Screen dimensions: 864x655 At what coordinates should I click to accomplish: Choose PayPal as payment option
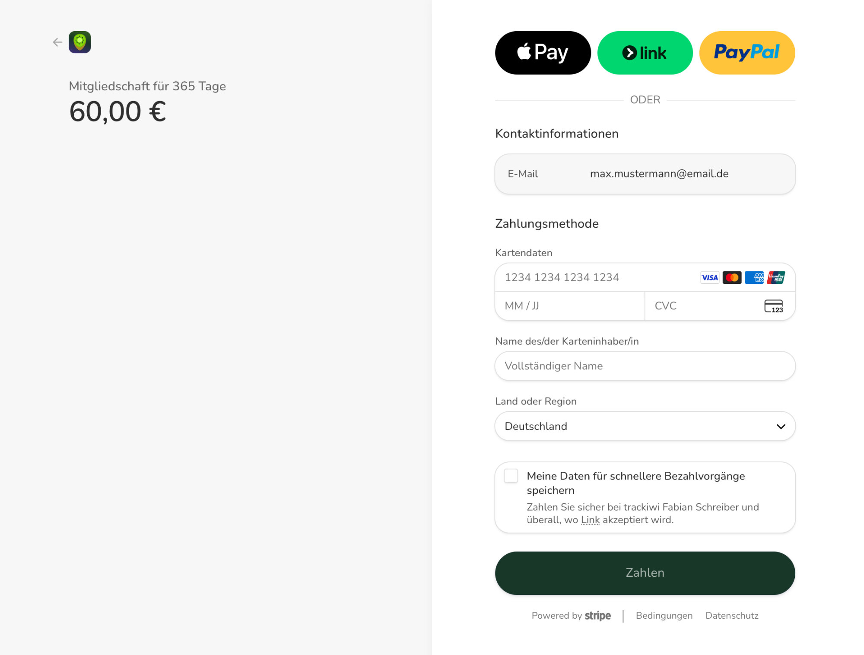747,53
